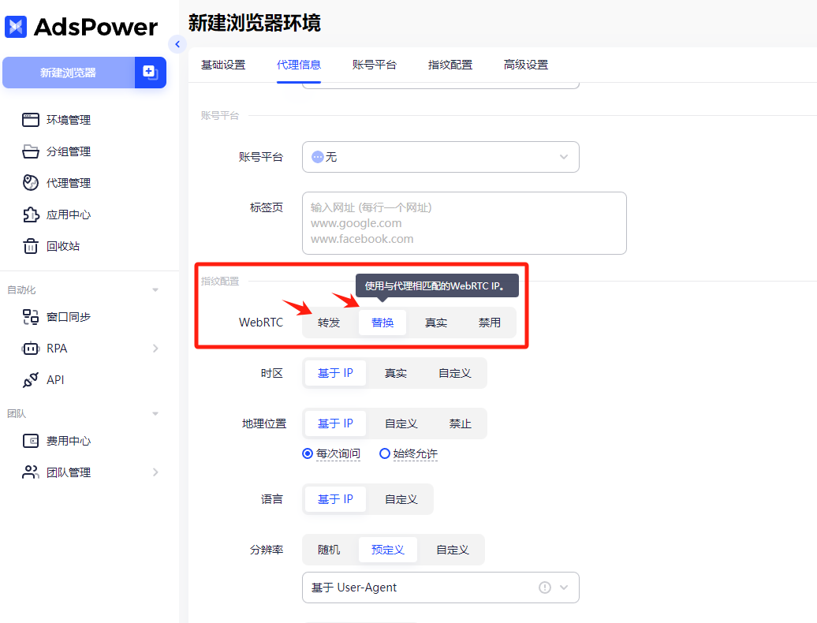817x623 pixels.
Task: Click the 新建浏览器 button
Action: (x=69, y=72)
